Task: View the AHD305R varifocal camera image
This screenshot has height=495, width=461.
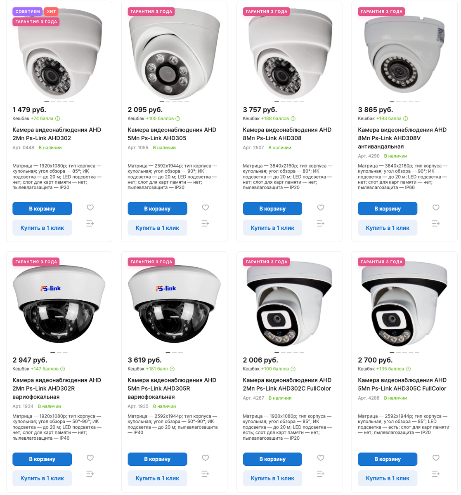Action: click(x=174, y=305)
